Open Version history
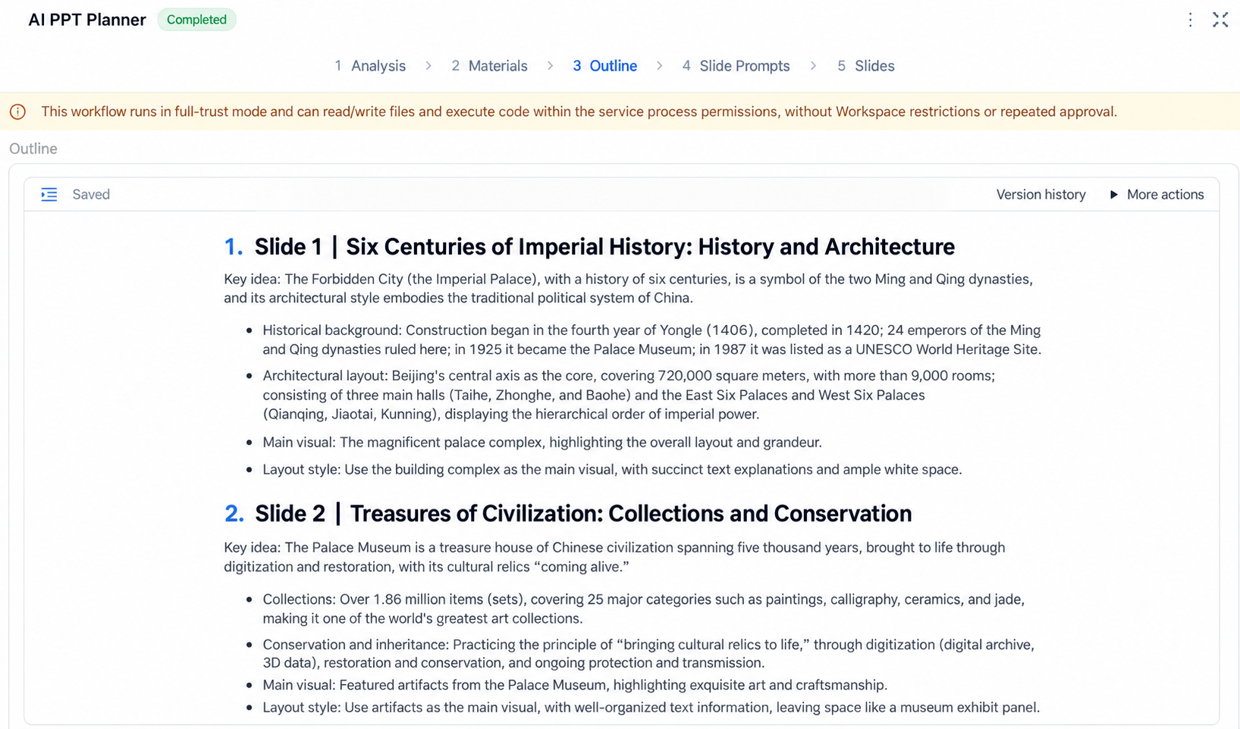Viewport: 1240px width, 729px height. click(x=1041, y=195)
